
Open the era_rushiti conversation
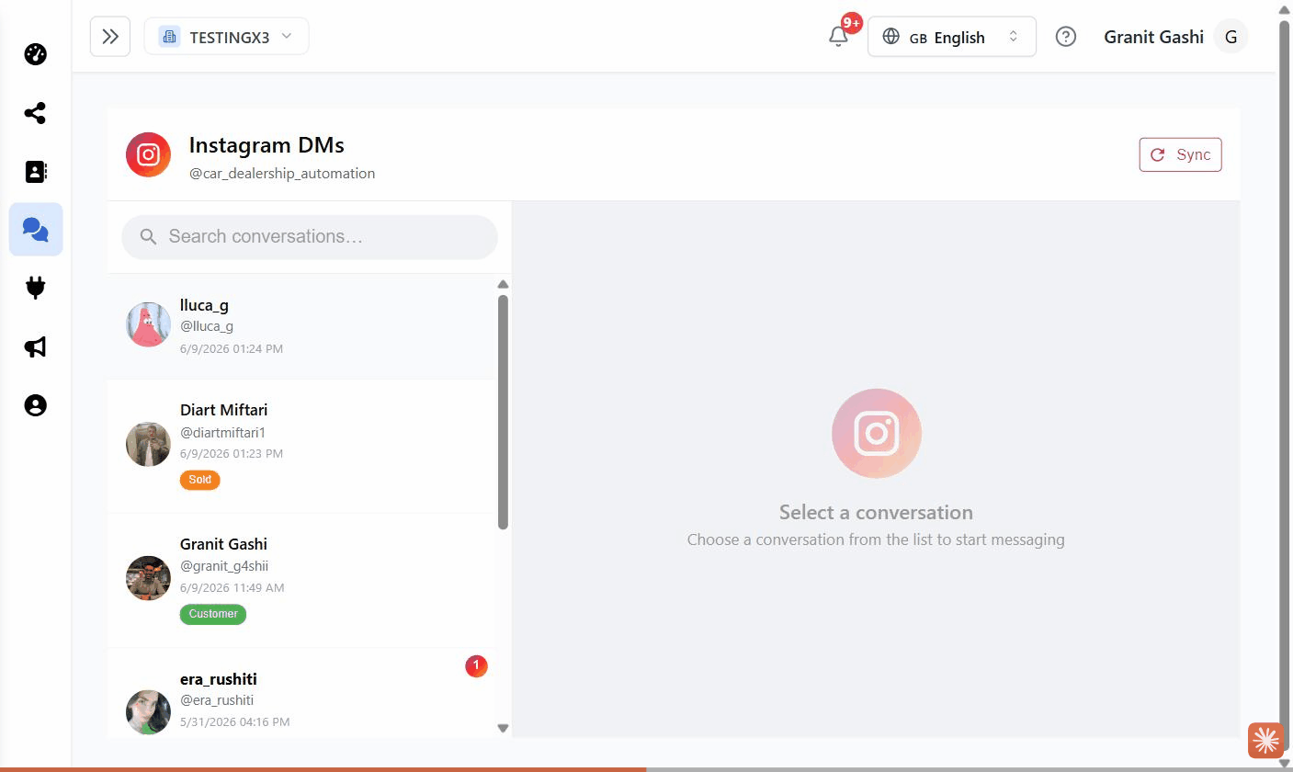pos(301,693)
